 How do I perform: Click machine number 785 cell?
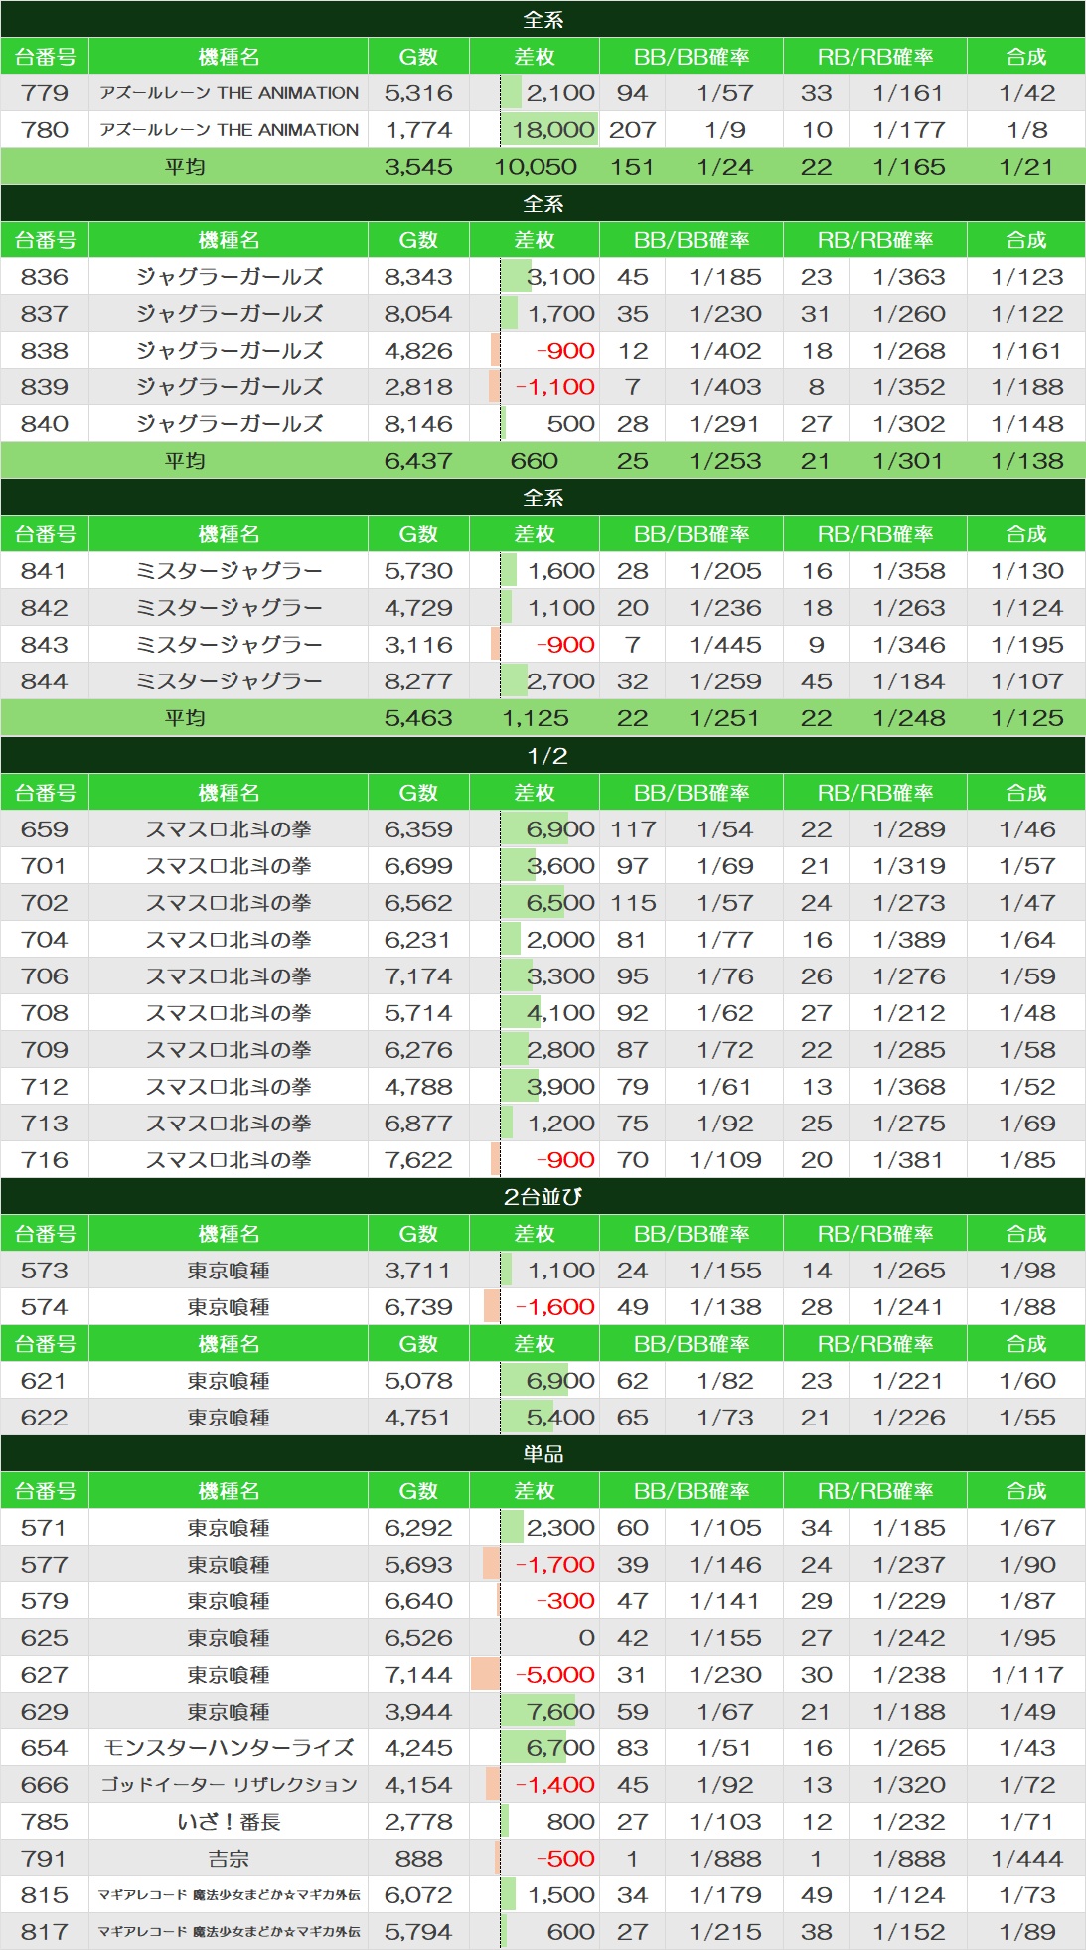coord(45,1822)
